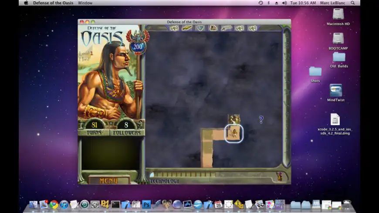Click the eject icon in menu bar

pyautogui.click(x=276, y=3)
